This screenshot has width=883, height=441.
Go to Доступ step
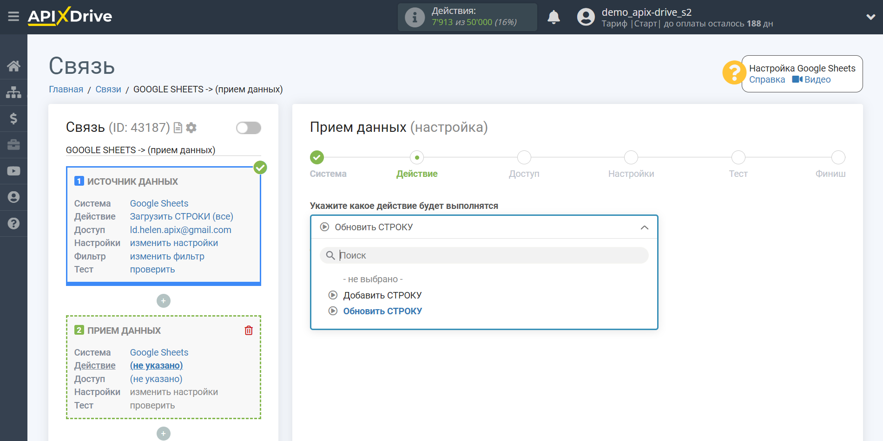pyautogui.click(x=524, y=157)
